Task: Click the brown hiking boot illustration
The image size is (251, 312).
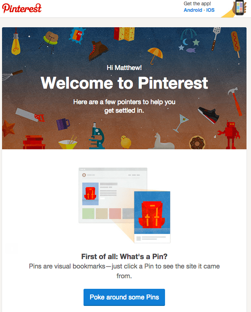Action: click(x=98, y=51)
